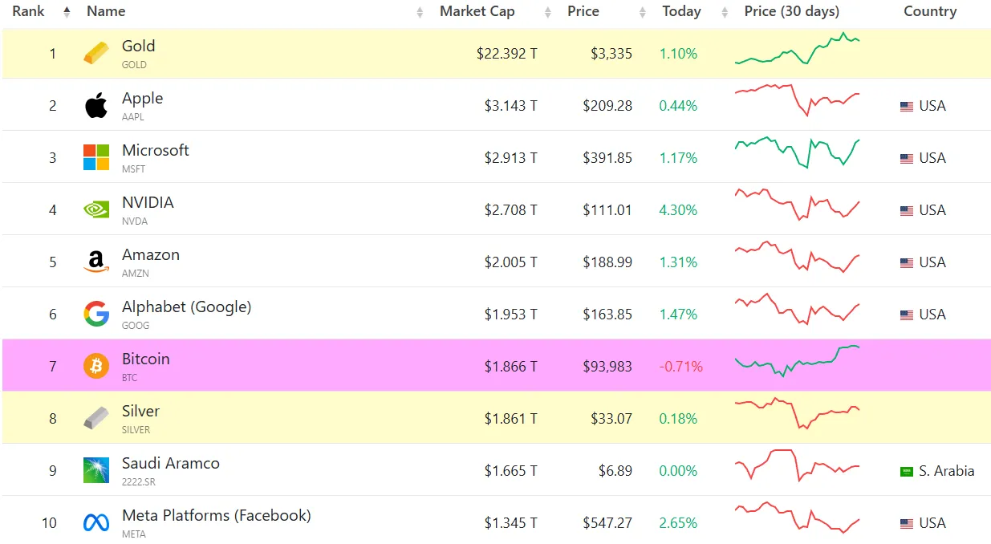Open Saudi Aramco's 30-day price chart

pos(797,465)
